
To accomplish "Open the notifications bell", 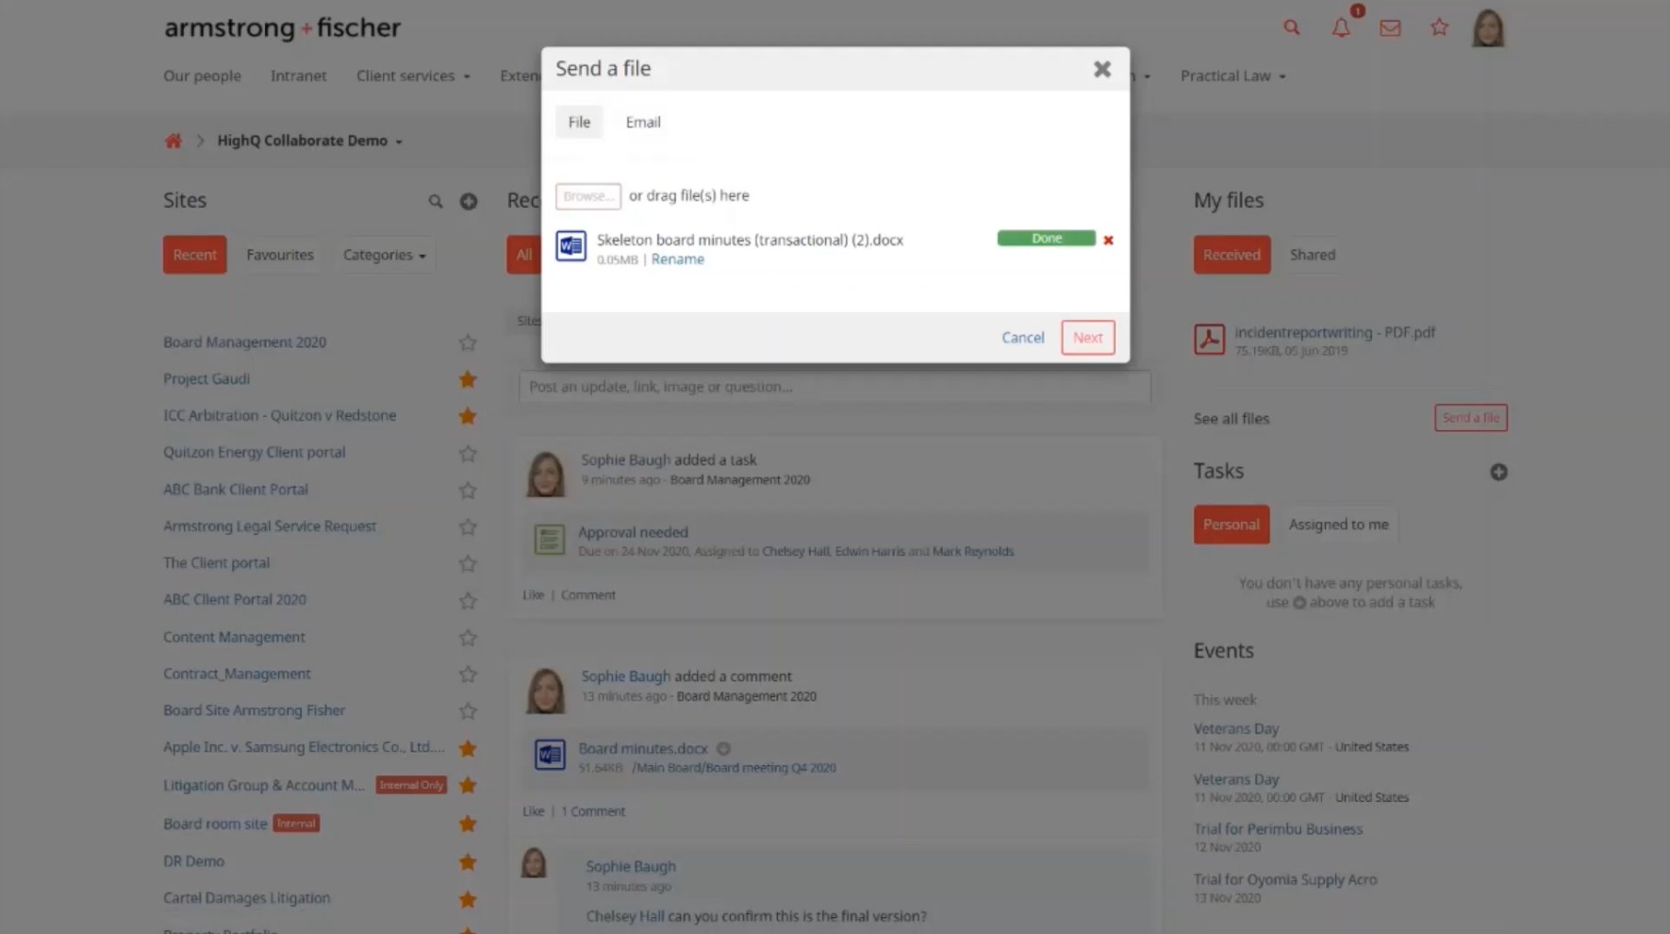I will [x=1340, y=28].
